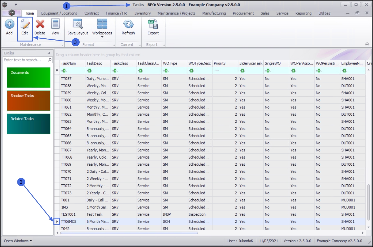Open the Shadow Tasks tile

[x=29, y=101]
